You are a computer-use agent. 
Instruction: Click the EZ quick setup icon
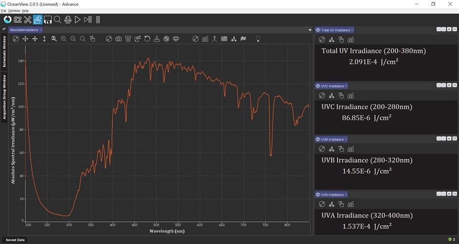tap(18, 20)
